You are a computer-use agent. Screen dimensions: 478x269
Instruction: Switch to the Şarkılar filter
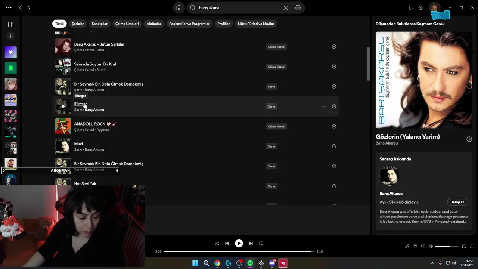tap(78, 24)
